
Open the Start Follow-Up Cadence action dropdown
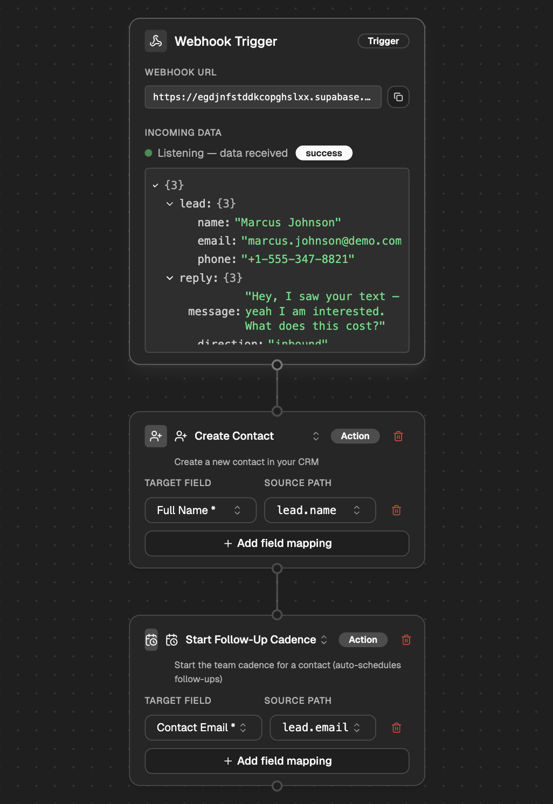324,640
